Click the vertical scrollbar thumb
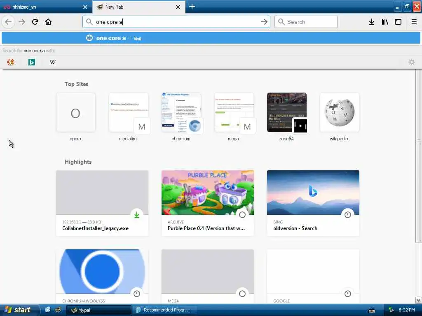 click(x=419, y=156)
